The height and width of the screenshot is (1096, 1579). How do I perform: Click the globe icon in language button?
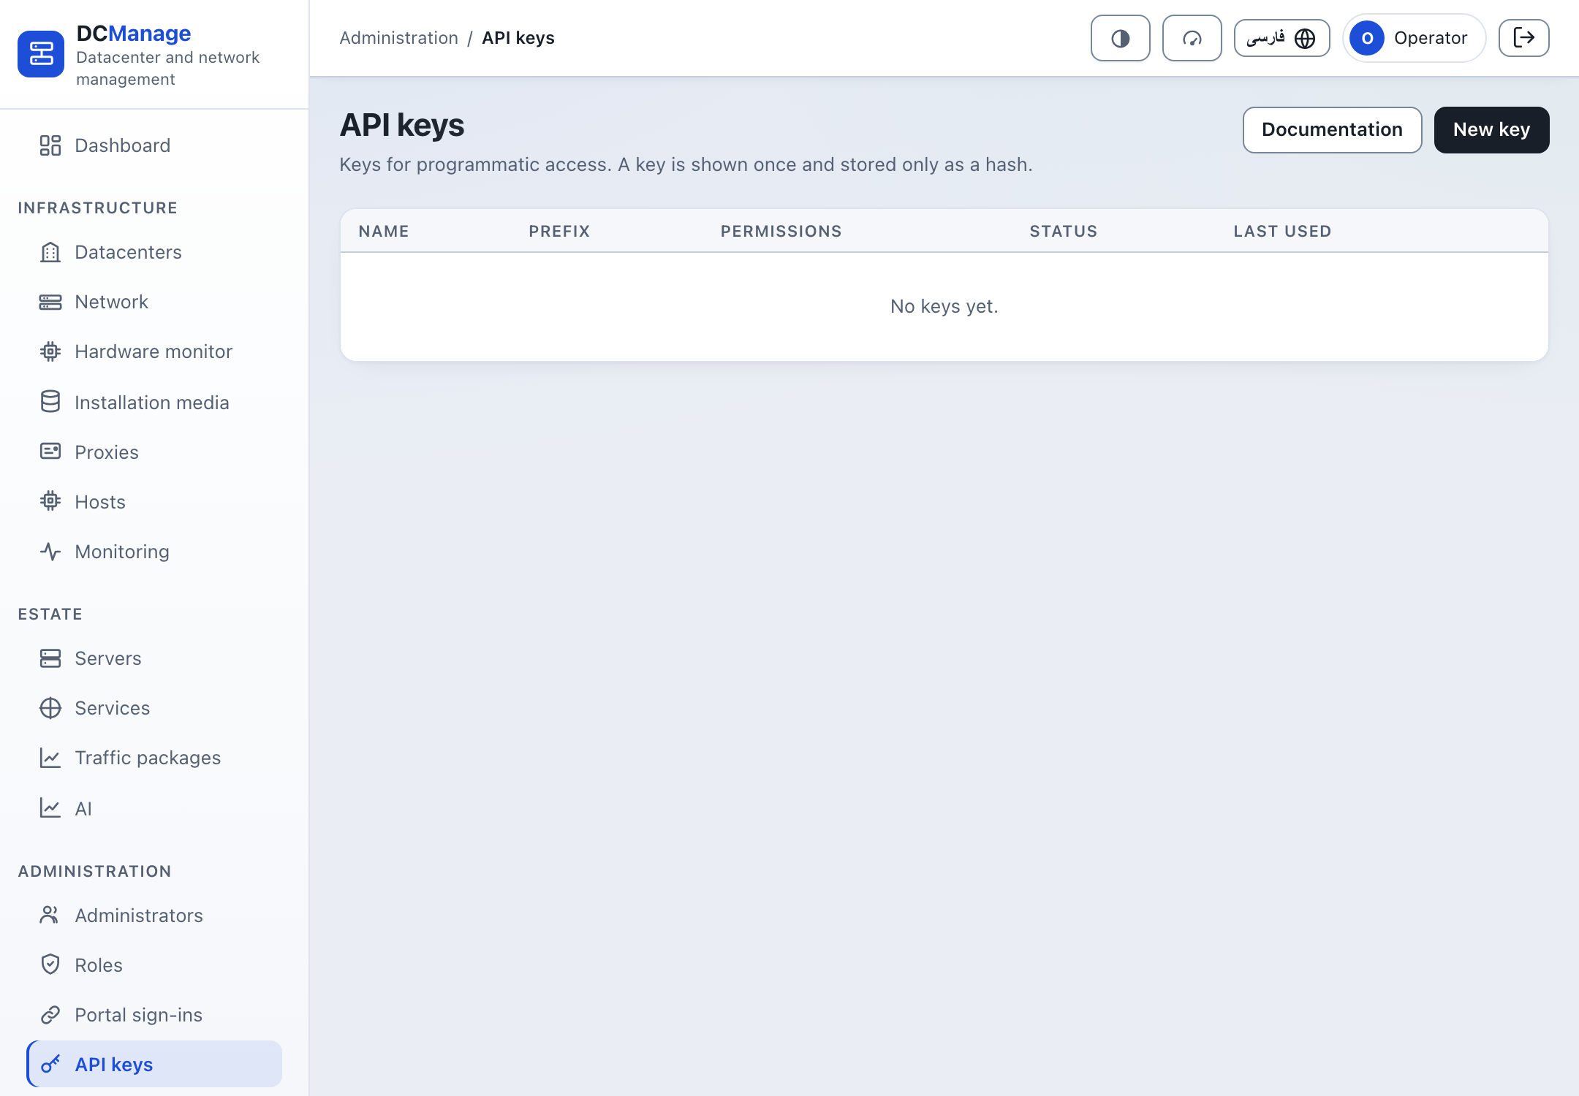(x=1305, y=38)
